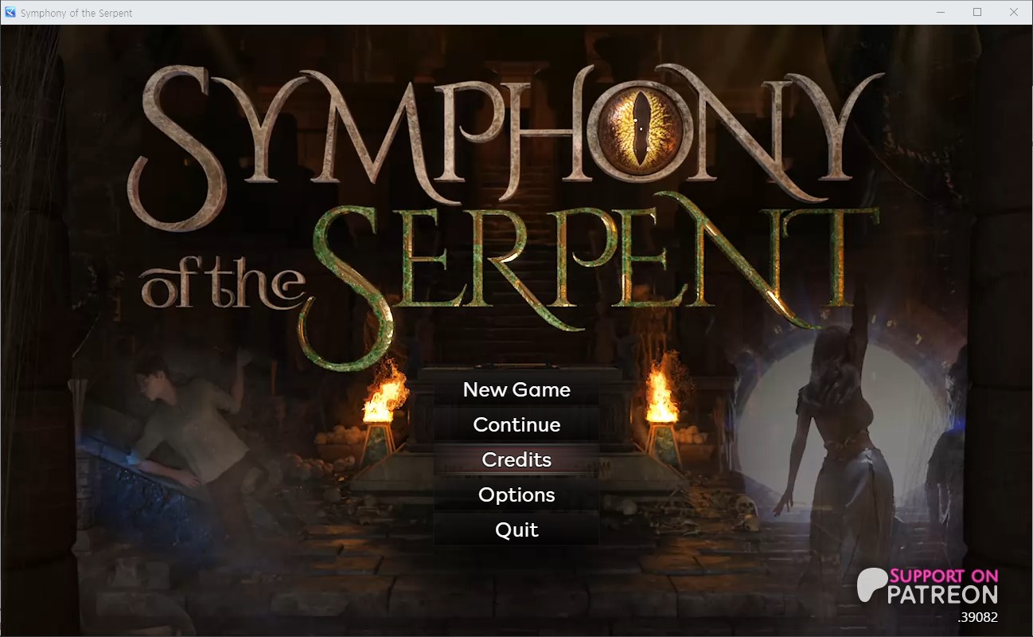The width and height of the screenshot is (1033, 637).
Task: Click the serpent eye in the title
Action: tap(641, 122)
